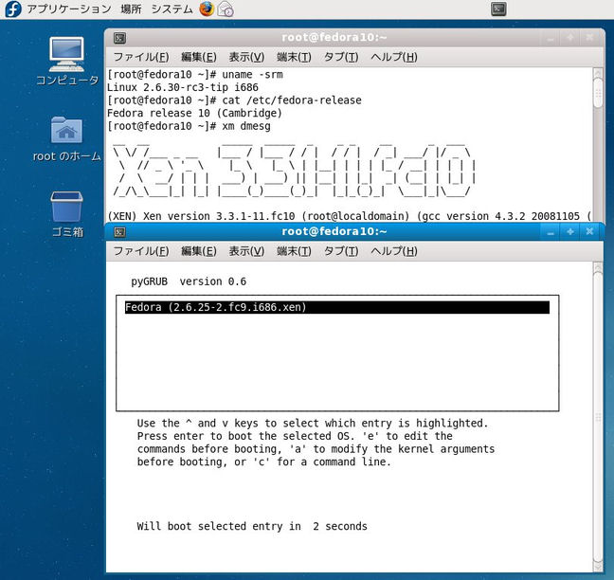614x580 pixels.
Task: Click the front terminal's vertical scrollbar
Action: pos(598,417)
